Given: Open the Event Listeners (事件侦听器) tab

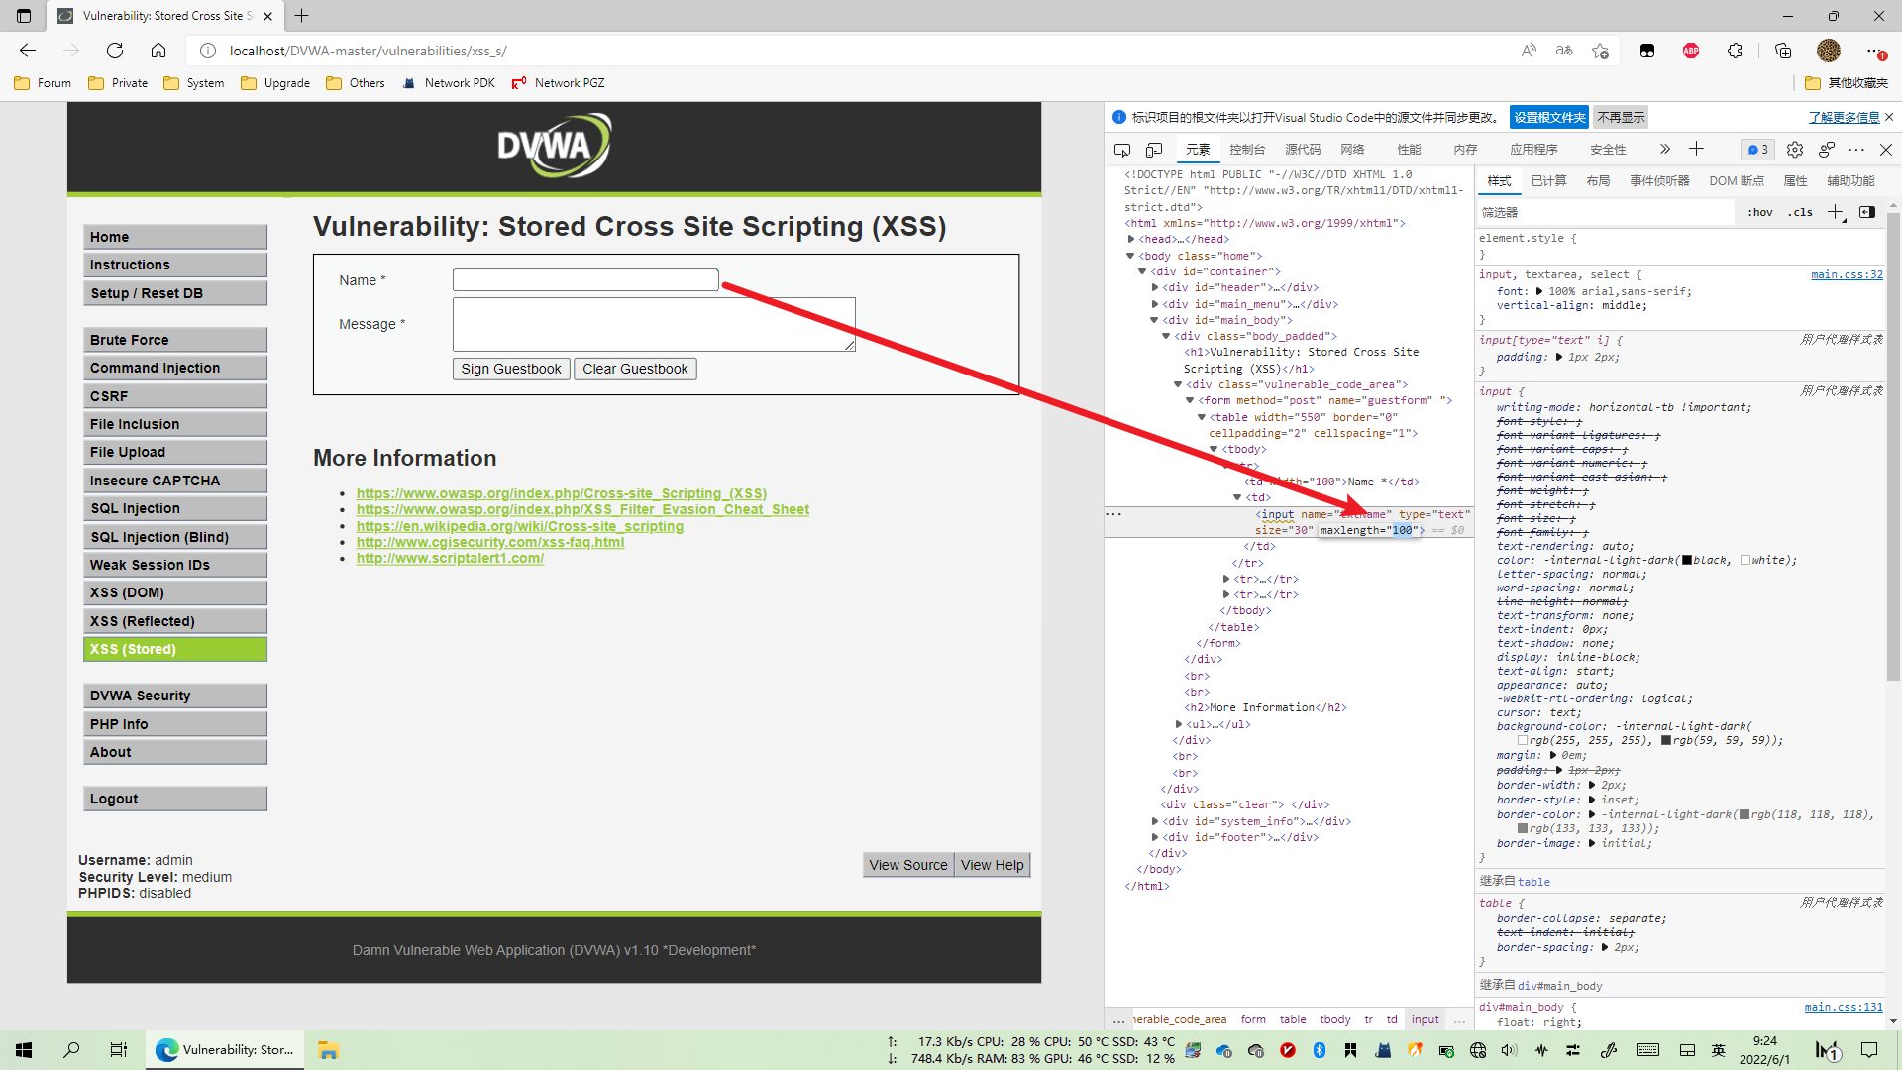Looking at the screenshot, I should (x=1659, y=181).
